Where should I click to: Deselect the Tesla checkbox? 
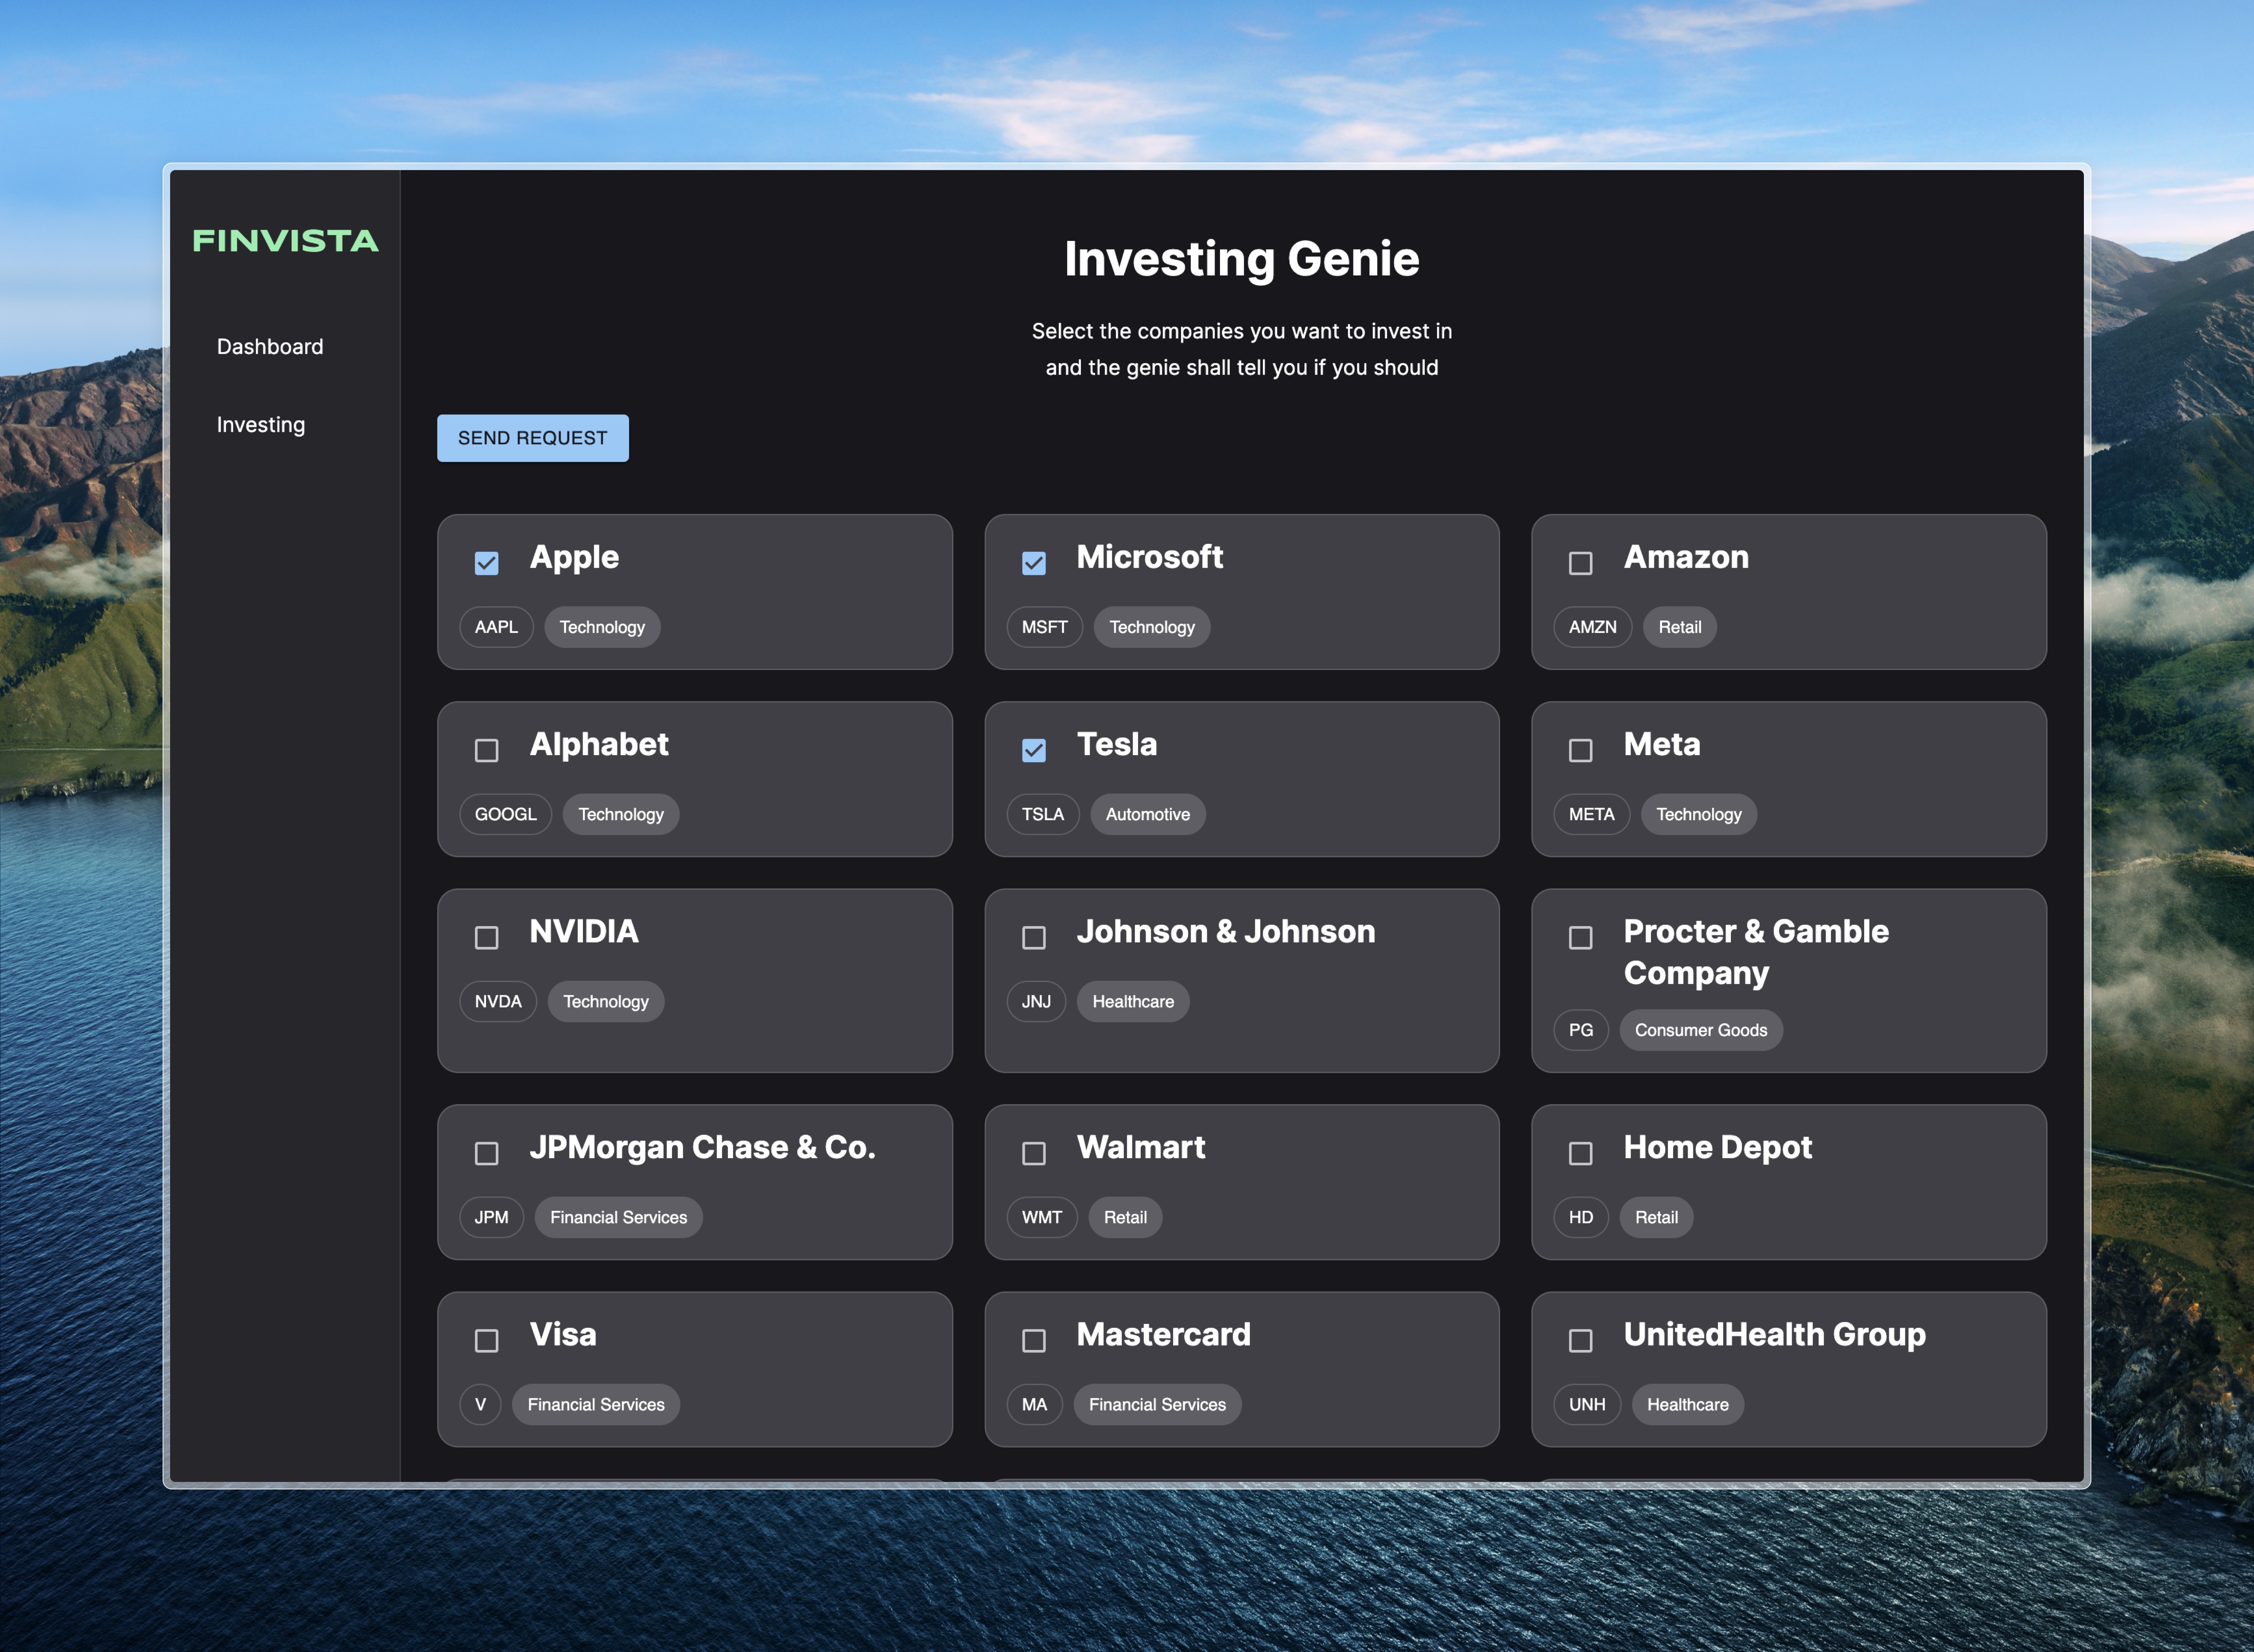click(1033, 750)
